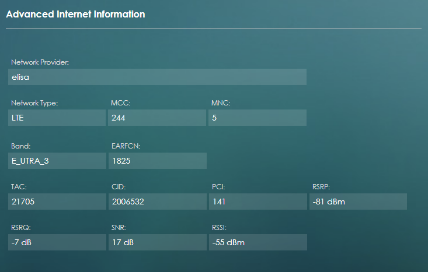Click the "EARFCN:" label text
This screenshot has width=428, height=272.
[x=124, y=146]
